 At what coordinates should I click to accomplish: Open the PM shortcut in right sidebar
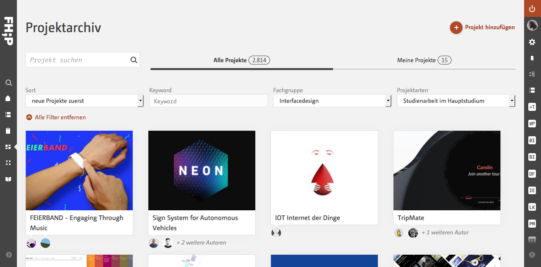click(533, 223)
